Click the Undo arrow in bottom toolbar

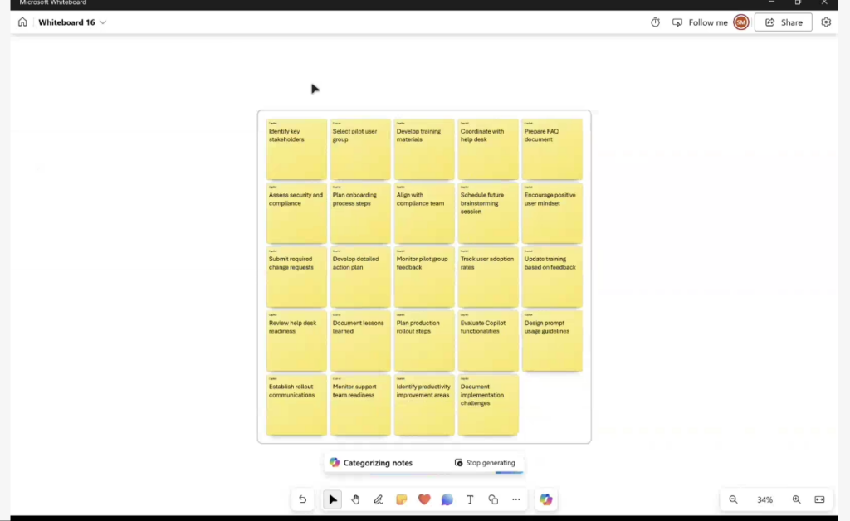303,499
